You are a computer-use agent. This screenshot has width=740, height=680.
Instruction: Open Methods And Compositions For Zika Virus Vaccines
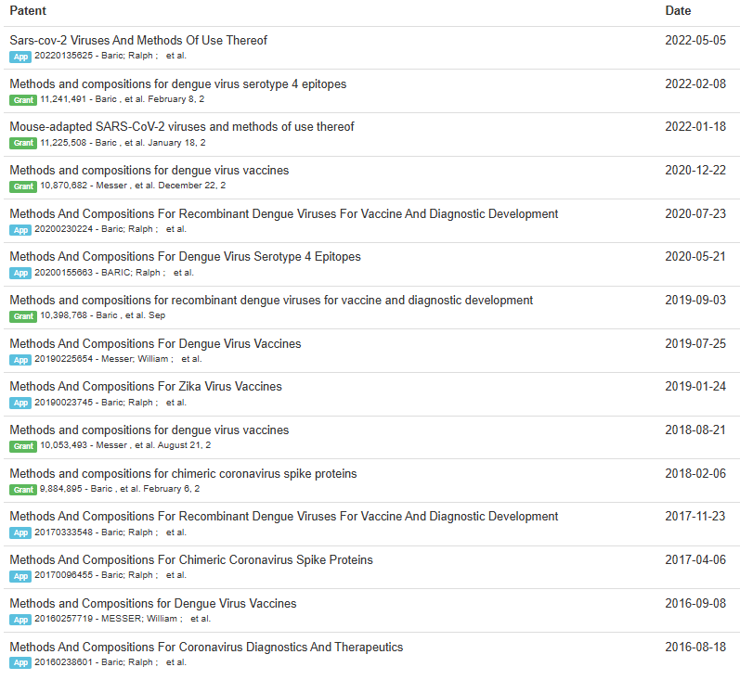point(146,387)
